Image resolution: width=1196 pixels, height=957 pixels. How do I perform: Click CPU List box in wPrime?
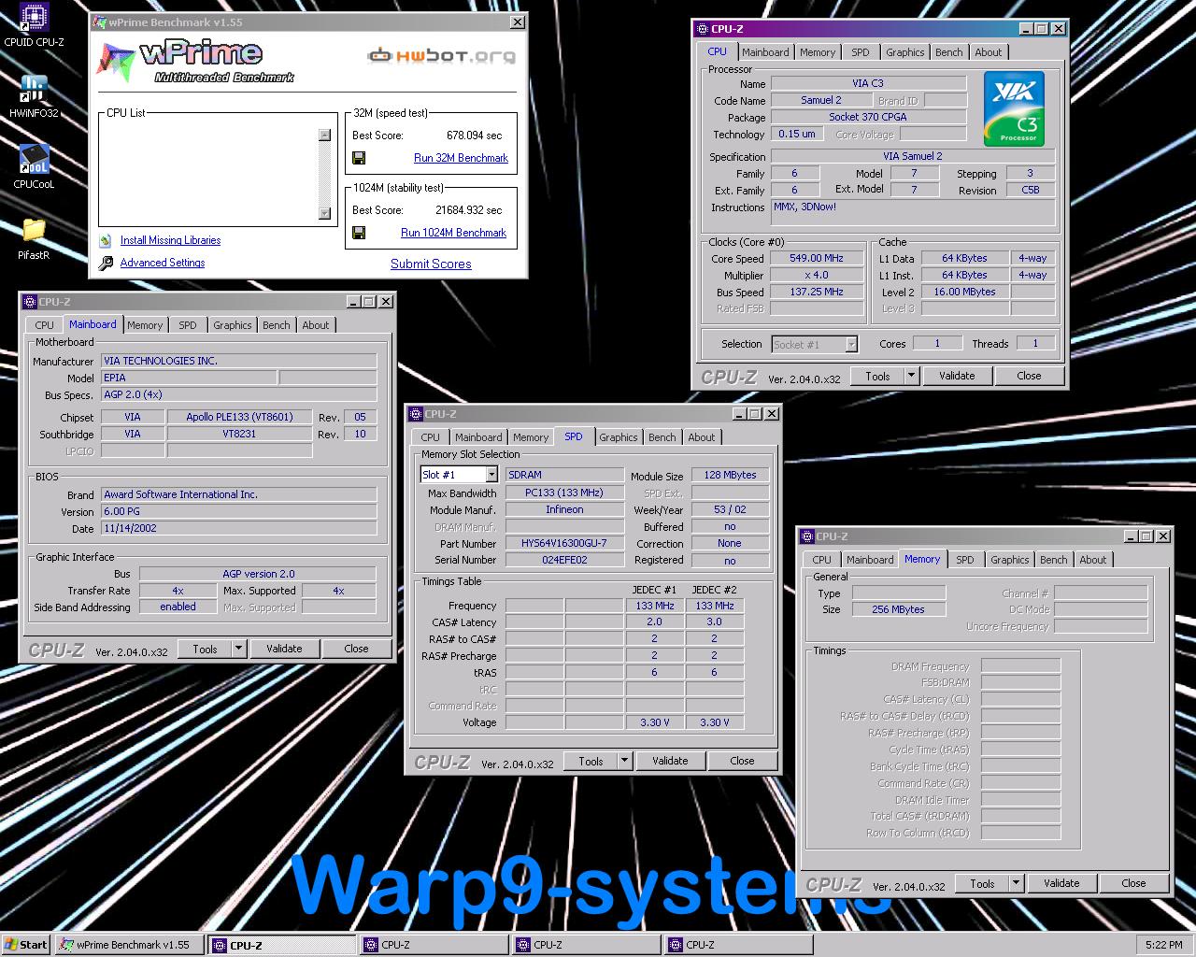(217, 171)
